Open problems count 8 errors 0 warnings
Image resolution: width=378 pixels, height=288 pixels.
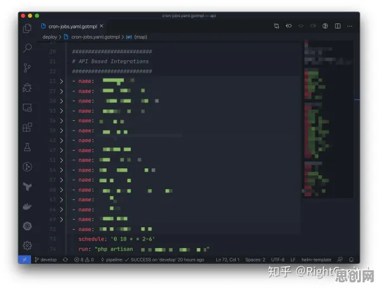tap(84, 260)
